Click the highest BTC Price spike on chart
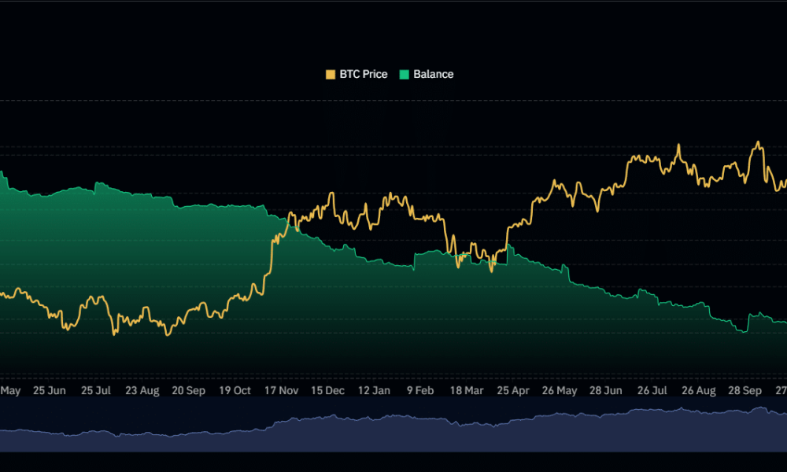 click(x=758, y=140)
